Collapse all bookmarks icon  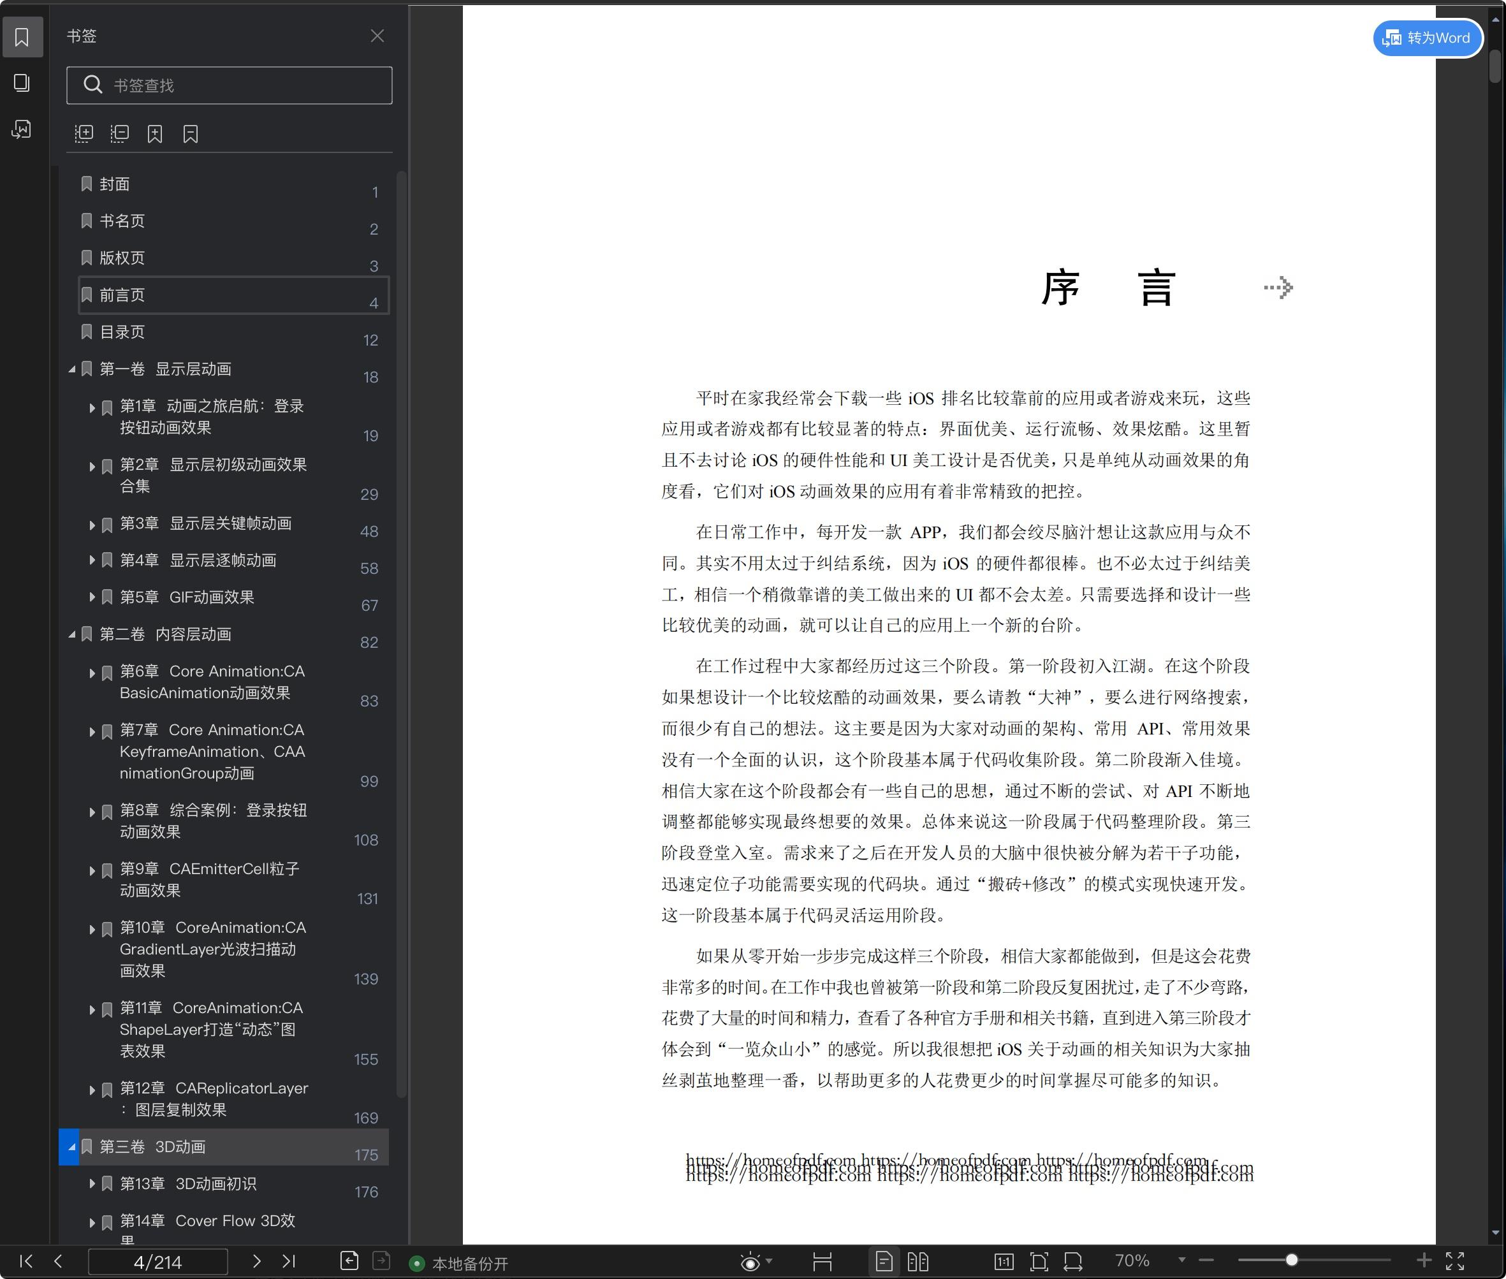pos(120,133)
